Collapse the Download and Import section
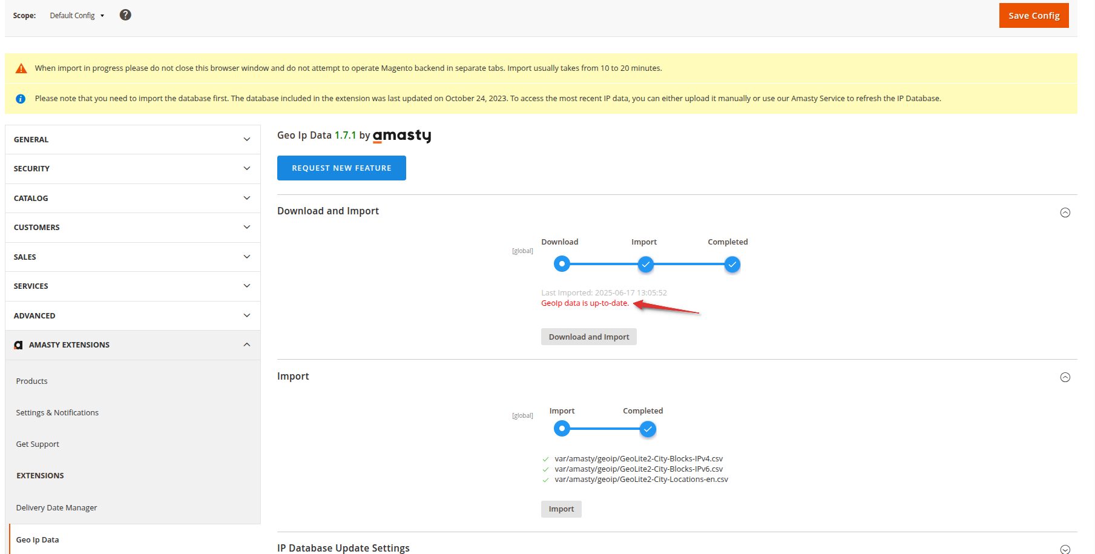1095x554 pixels. coord(1065,213)
